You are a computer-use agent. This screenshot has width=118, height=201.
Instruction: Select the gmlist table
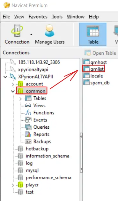click(x=97, y=69)
